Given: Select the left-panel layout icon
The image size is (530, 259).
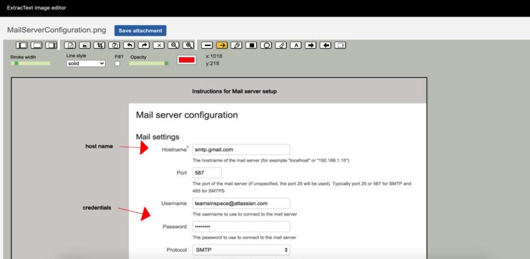Looking at the screenshot, I should click(22, 45).
